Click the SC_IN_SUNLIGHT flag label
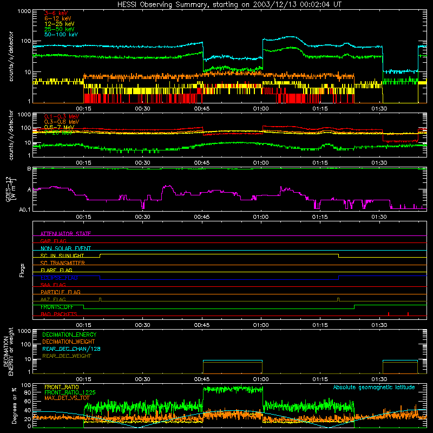The height and width of the screenshot is (433, 433). pyautogui.click(x=62, y=255)
